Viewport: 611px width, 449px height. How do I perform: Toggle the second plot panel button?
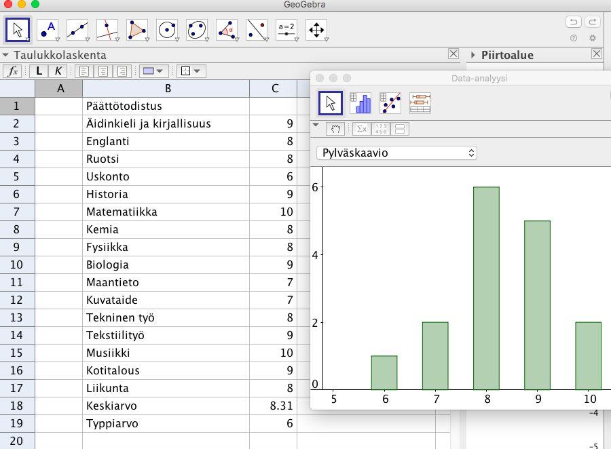[x=400, y=129]
